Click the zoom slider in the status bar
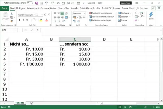 pyautogui.click(x=145, y=107)
